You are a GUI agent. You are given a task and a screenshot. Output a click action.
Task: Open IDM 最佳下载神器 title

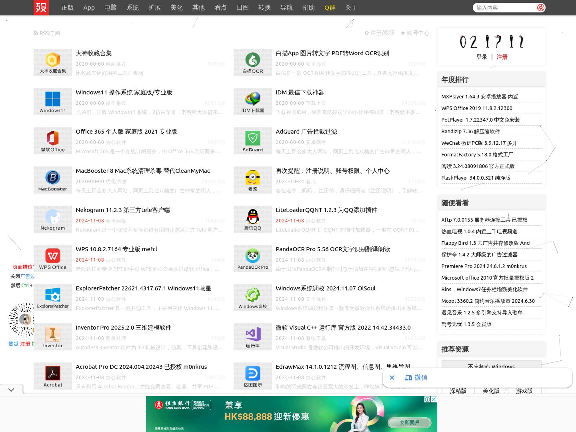(300, 92)
